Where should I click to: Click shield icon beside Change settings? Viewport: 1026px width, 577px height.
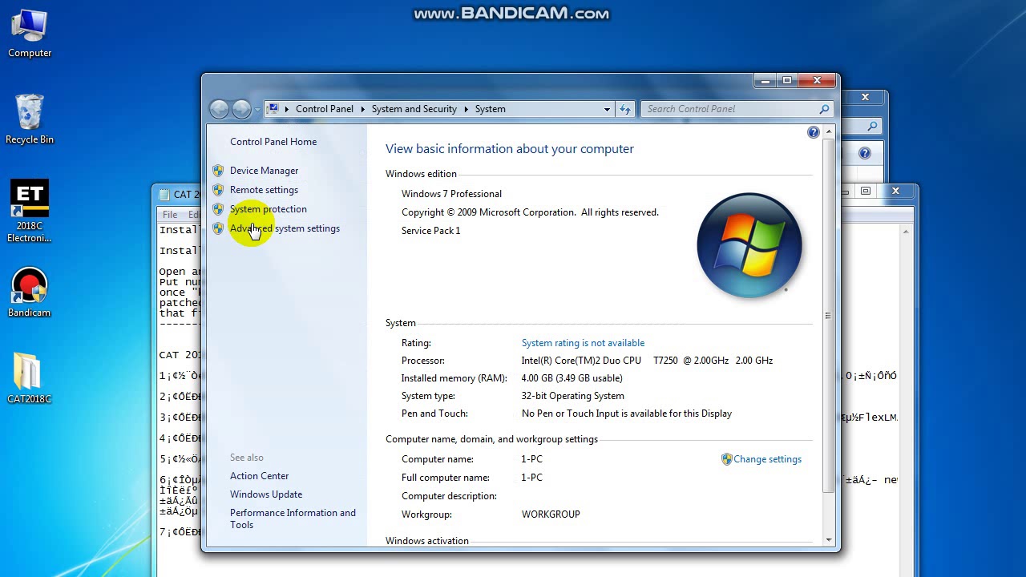[726, 459]
